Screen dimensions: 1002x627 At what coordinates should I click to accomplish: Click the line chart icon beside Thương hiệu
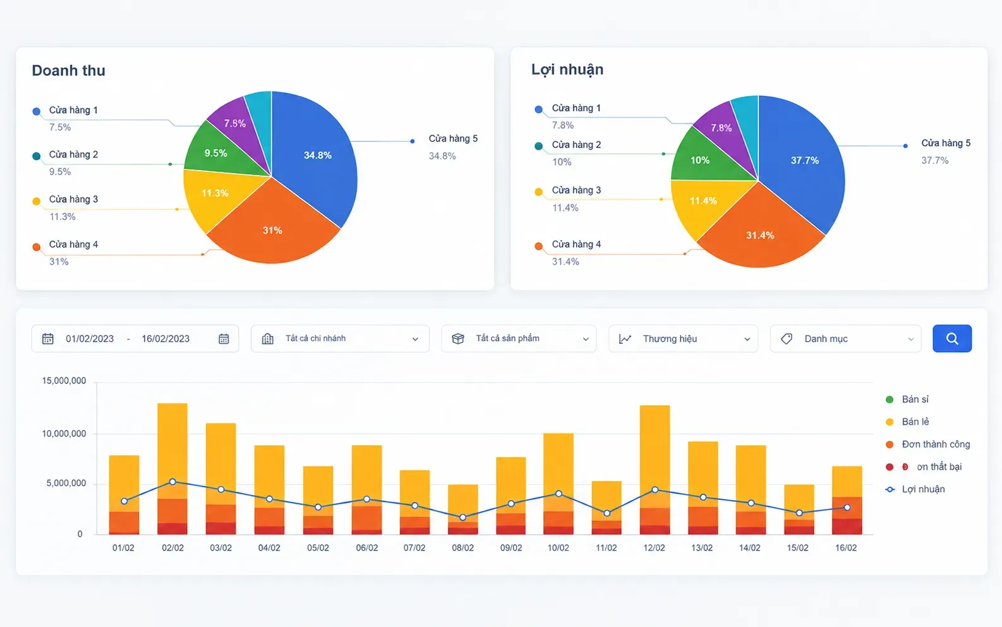pos(625,339)
